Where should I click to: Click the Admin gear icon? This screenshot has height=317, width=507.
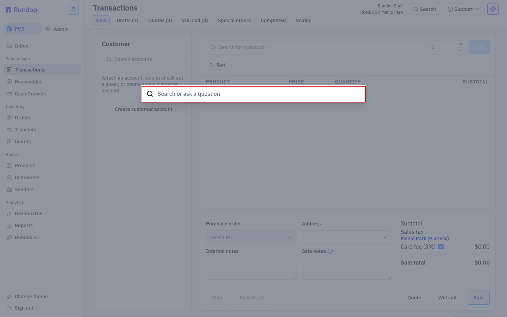48,29
